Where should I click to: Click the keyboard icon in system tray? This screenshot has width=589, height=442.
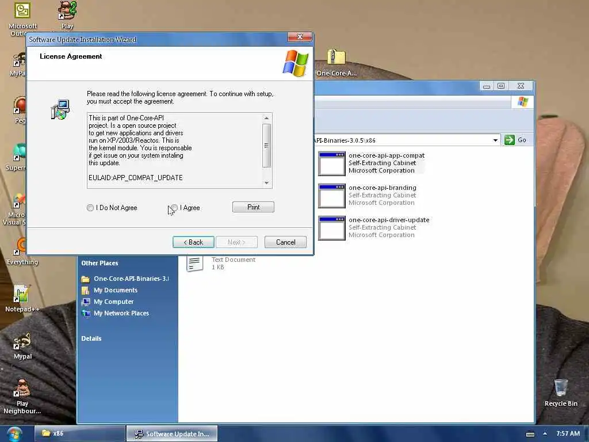[x=530, y=434]
